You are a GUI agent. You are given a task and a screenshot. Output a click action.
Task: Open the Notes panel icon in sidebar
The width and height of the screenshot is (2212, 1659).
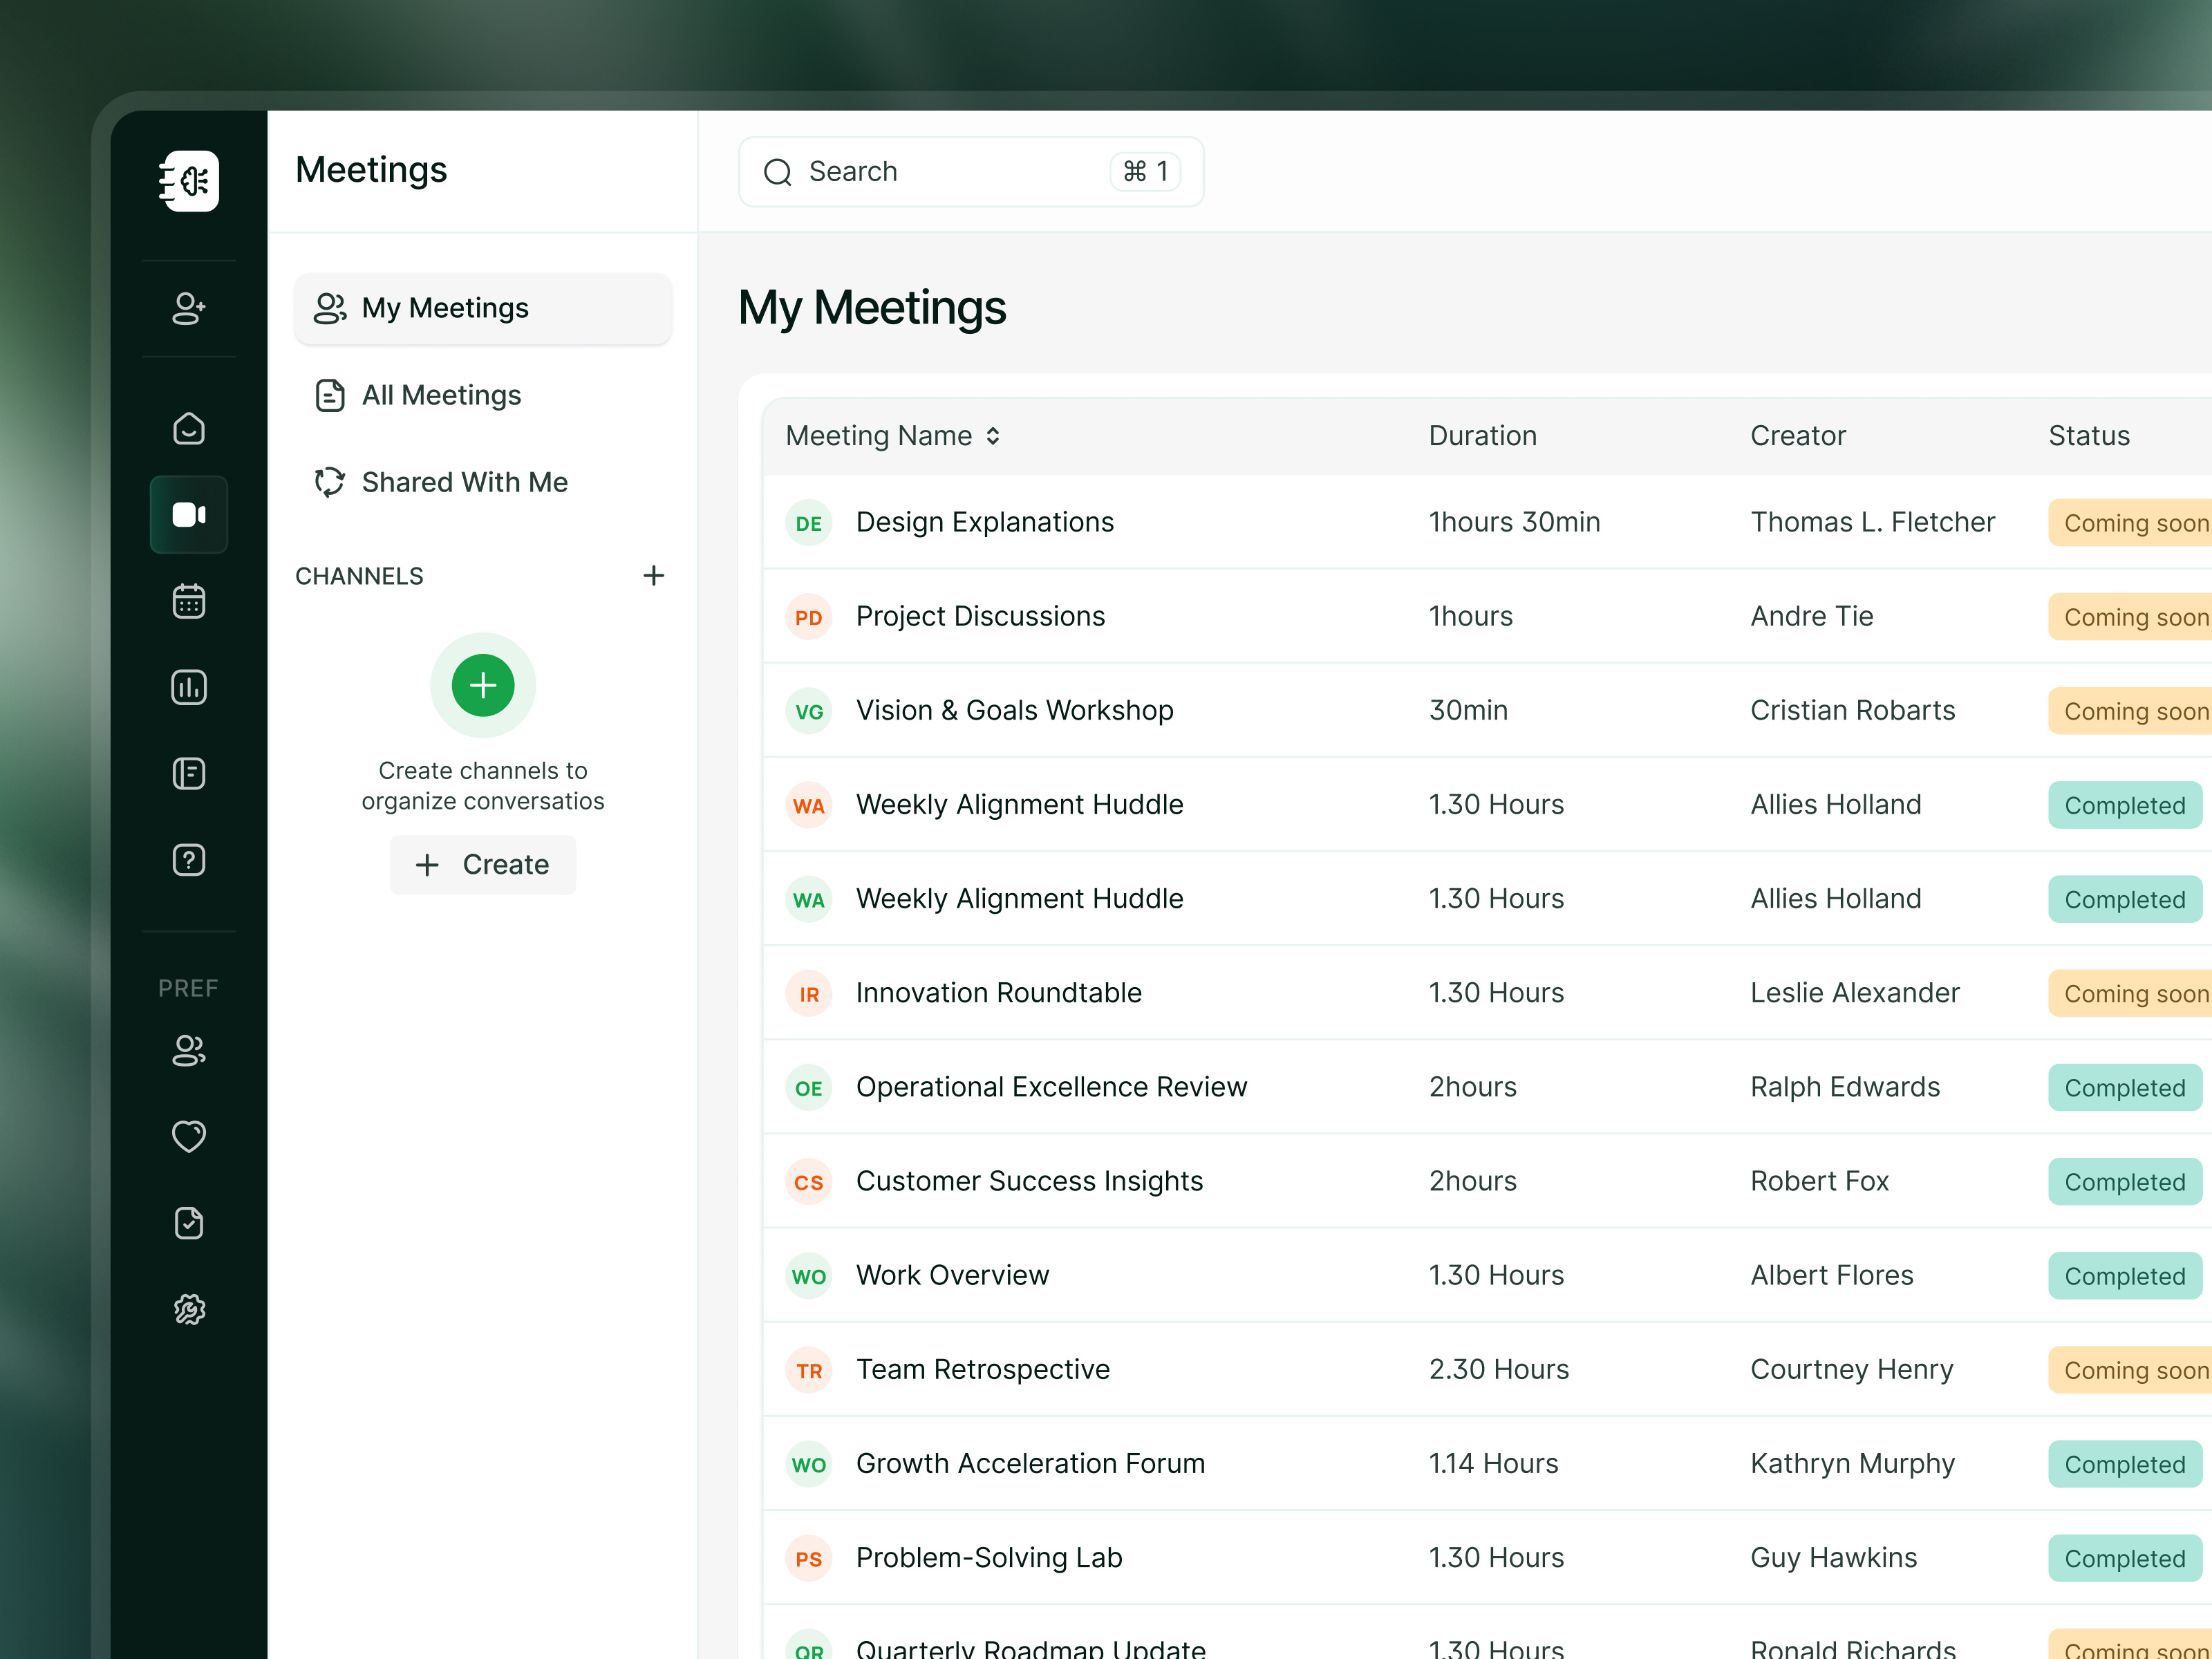[188, 773]
